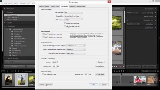
Task: Expand the Keyword List panel
Action: coord(155,20)
